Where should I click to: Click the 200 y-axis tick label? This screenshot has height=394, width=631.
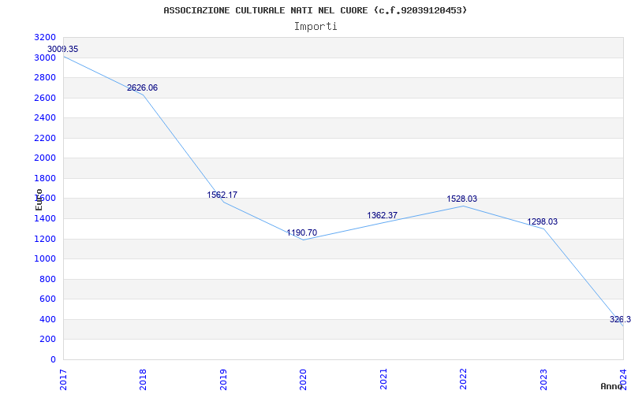[47, 340]
